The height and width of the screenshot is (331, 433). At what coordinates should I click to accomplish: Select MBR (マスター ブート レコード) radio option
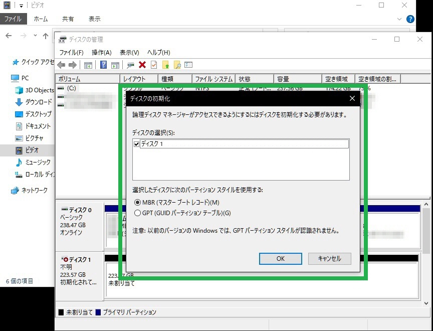137,203
